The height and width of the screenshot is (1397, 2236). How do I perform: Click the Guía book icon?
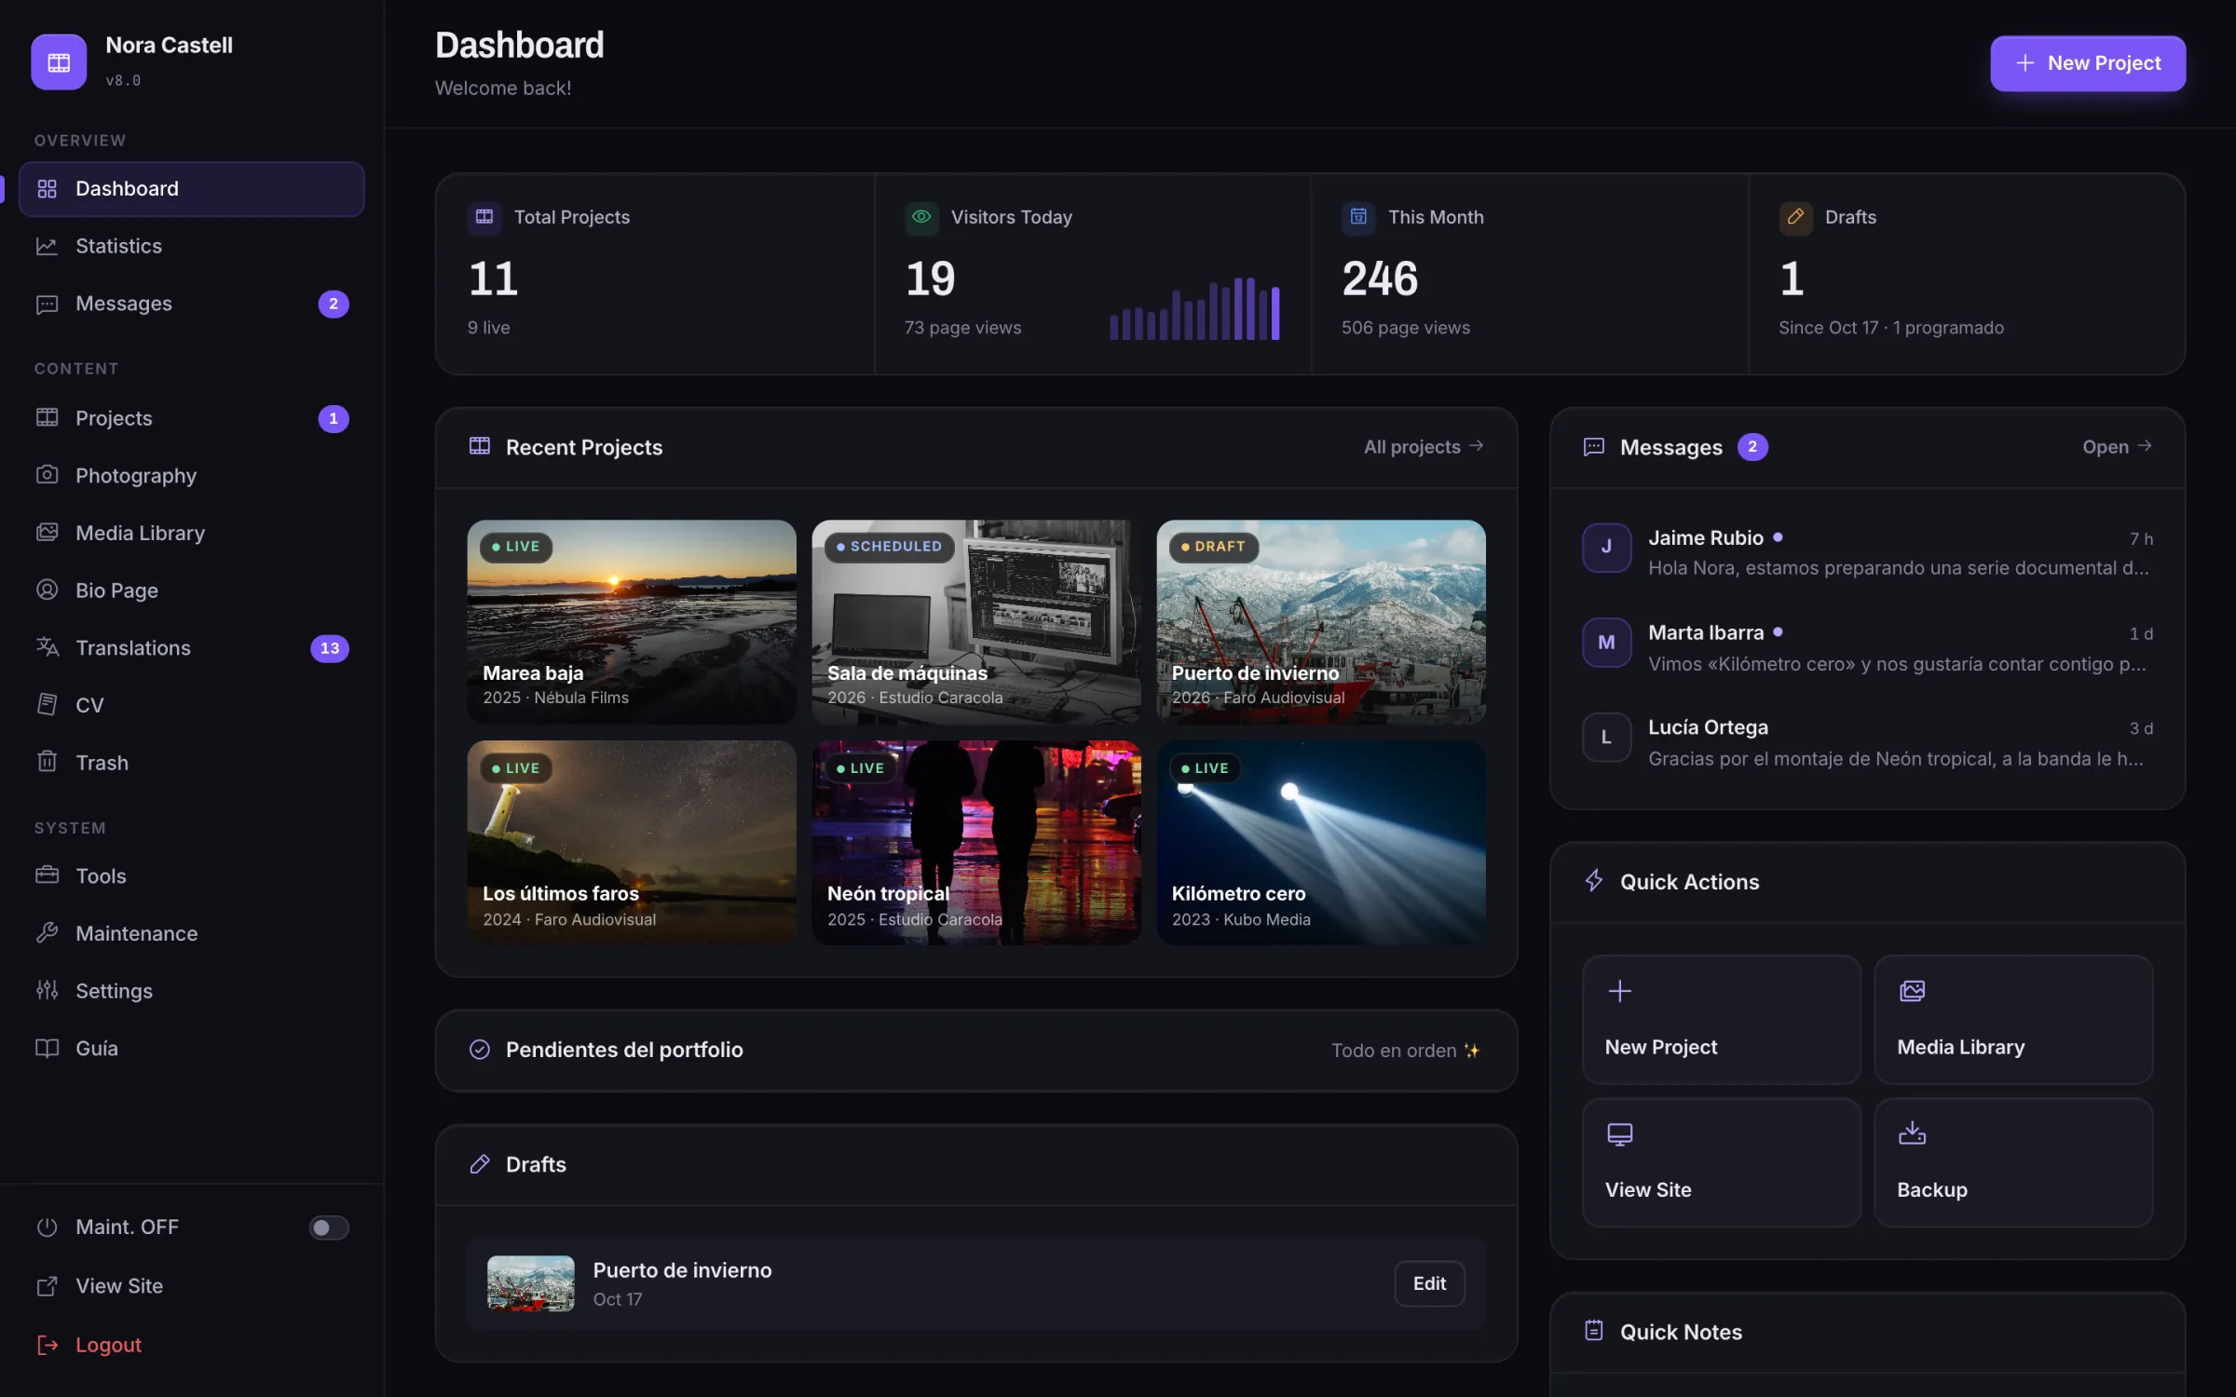point(47,1048)
